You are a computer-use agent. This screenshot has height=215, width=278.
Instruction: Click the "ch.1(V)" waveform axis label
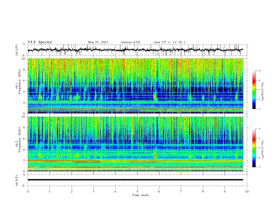[17, 50]
